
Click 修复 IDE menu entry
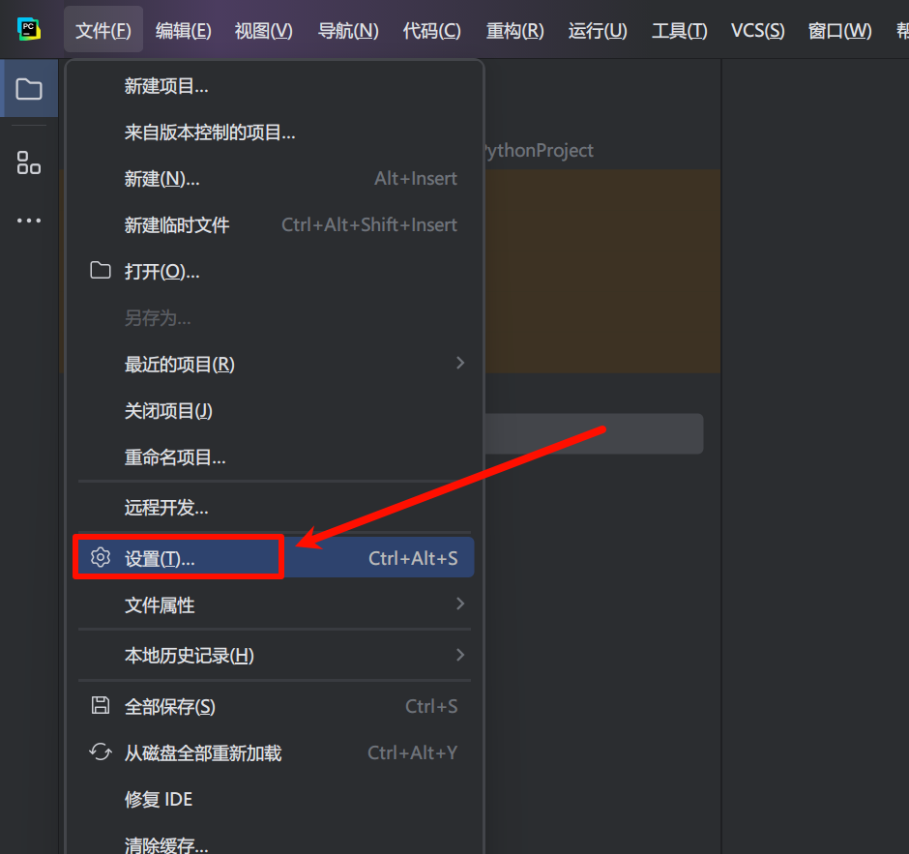pos(159,800)
